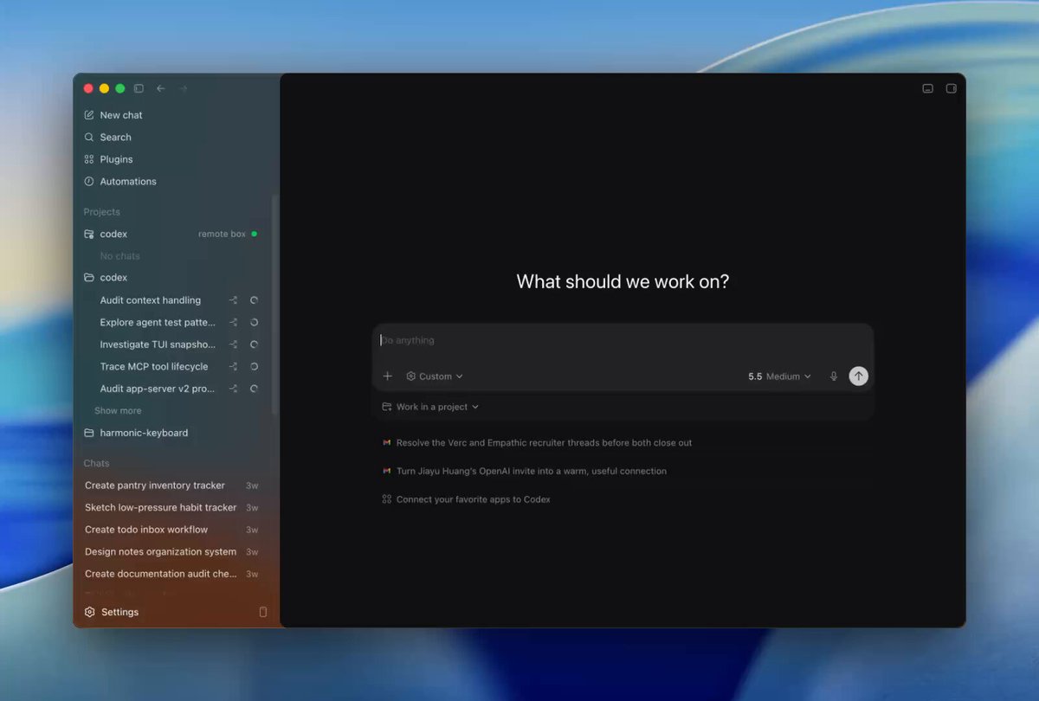Pick the Resolve the Verc and Empathic suggestion
Screen dimensions: 1039x701
click(544, 442)
